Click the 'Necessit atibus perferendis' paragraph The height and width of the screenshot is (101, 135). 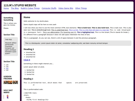[x=11, y=48]
